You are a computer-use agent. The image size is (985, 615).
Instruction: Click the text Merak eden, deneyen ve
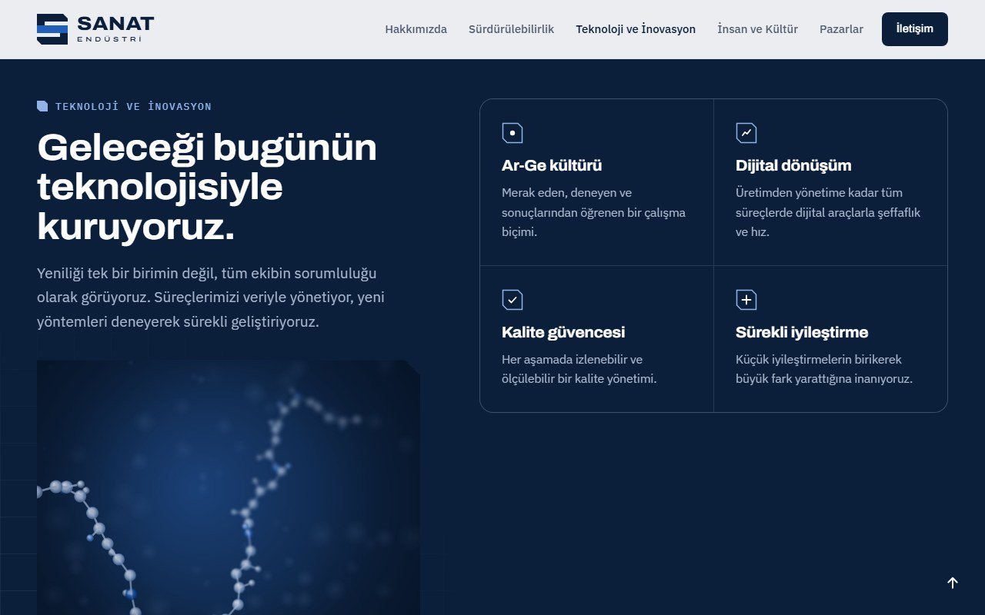tap(566, 192)
